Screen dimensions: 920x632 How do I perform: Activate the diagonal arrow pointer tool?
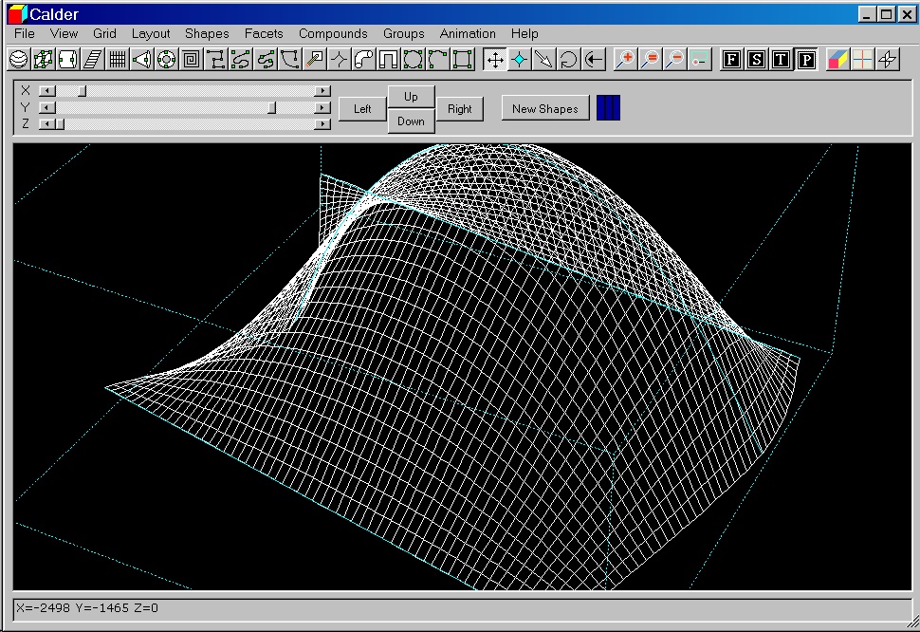tap(543, 60)
